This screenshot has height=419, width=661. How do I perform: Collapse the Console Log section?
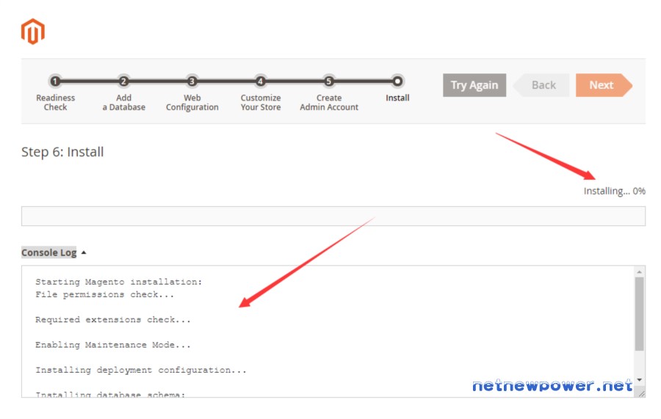tap(49, 252)
